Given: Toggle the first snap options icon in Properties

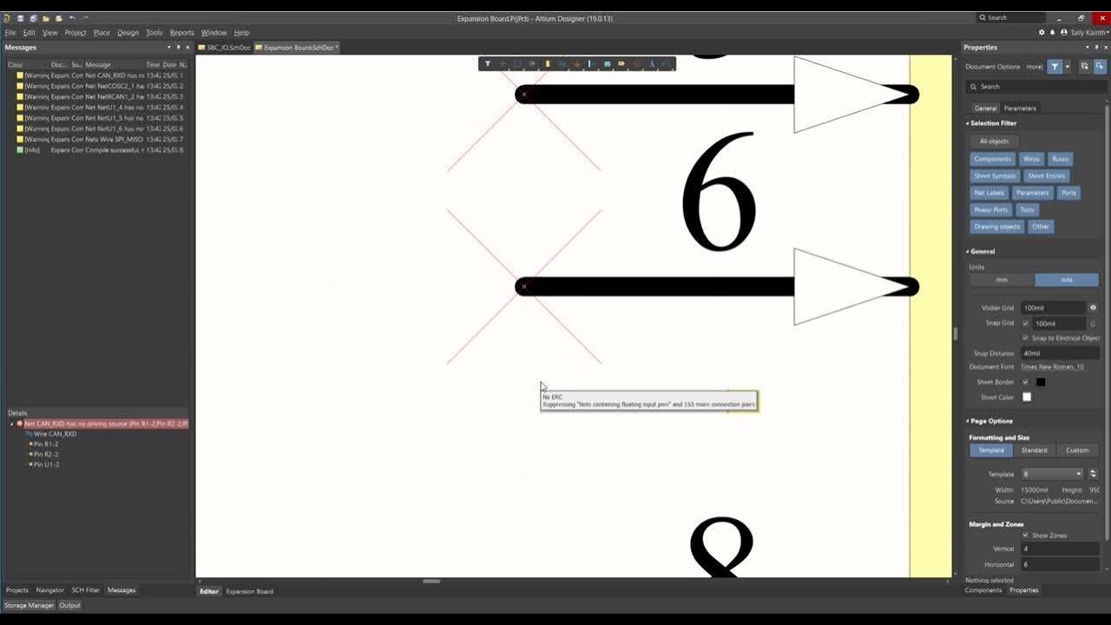Looking at the screenshot, I should 1084,67.
